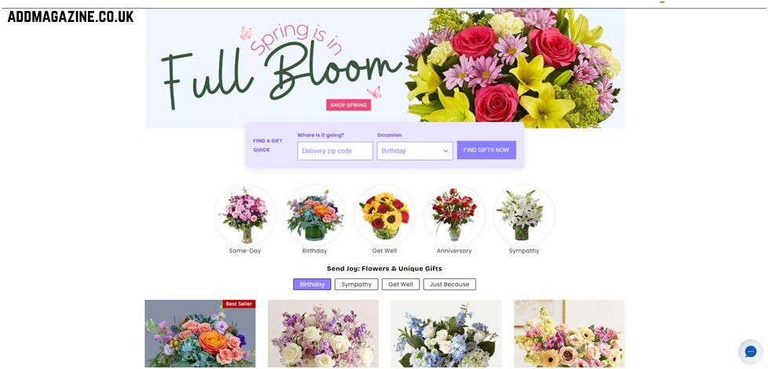View the blue delphinium bouquet product

click(x=446, y=334)
